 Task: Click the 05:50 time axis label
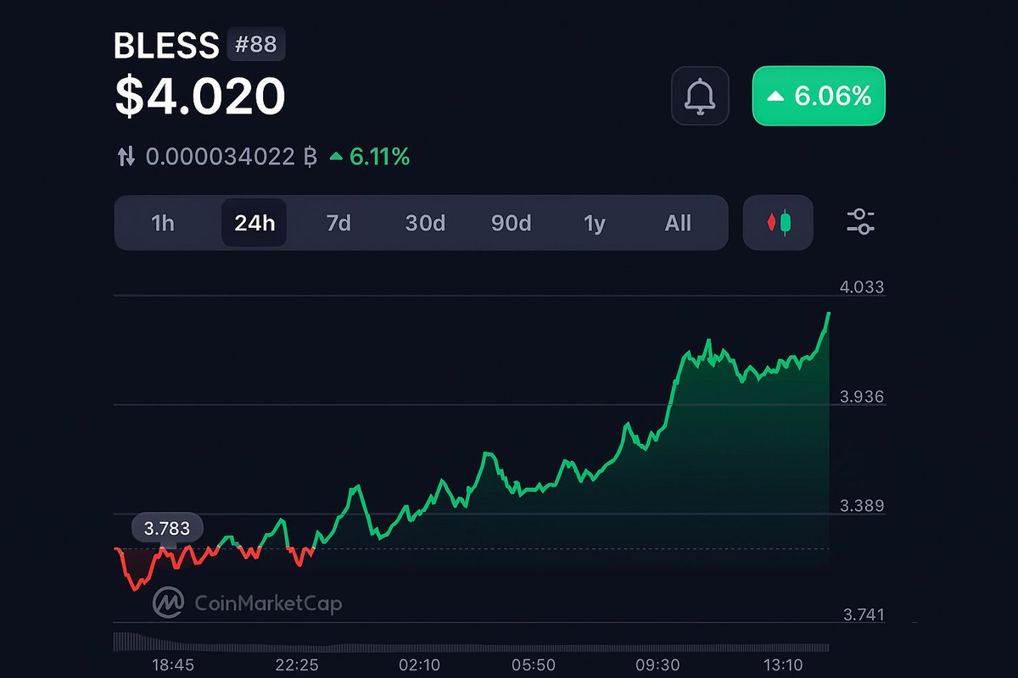pos(534,665)
